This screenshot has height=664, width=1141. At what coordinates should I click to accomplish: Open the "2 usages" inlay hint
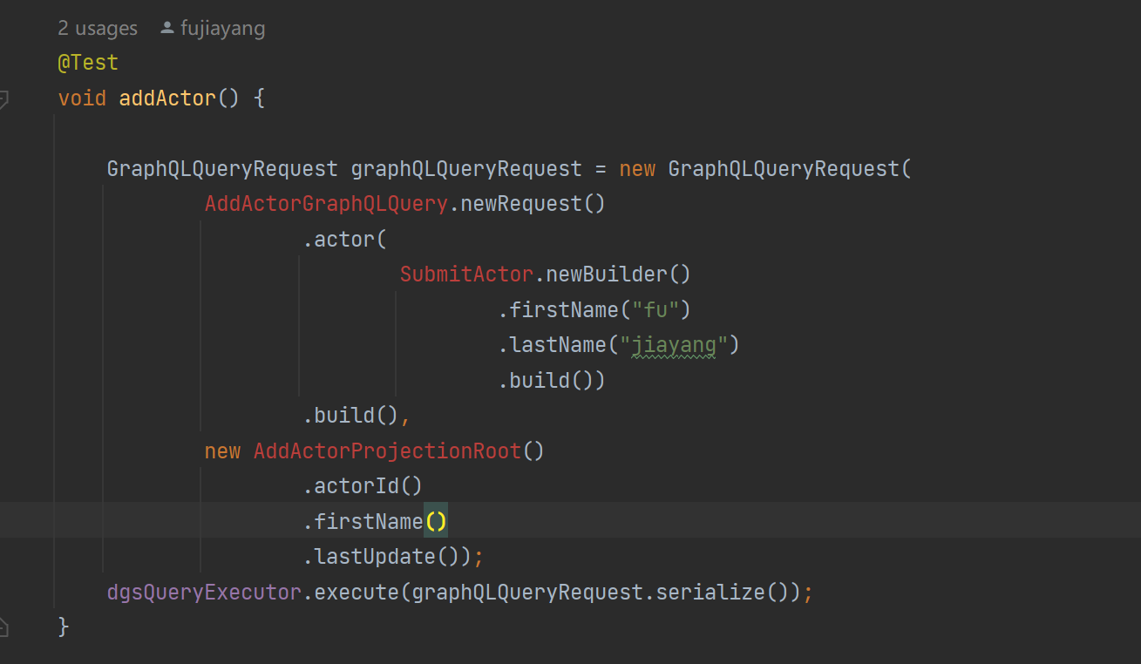98,29
